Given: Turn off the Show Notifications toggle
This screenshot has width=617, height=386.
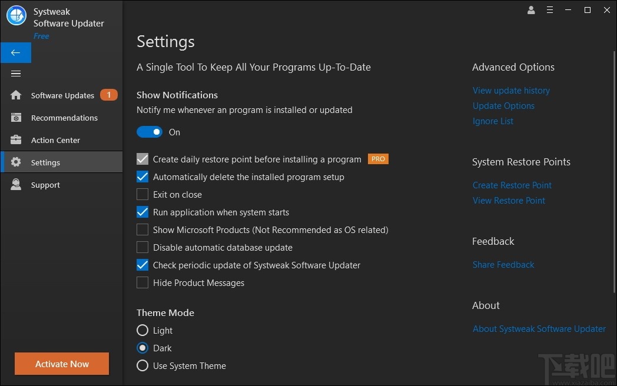Looking at the screenshot, I should point(150,131).
